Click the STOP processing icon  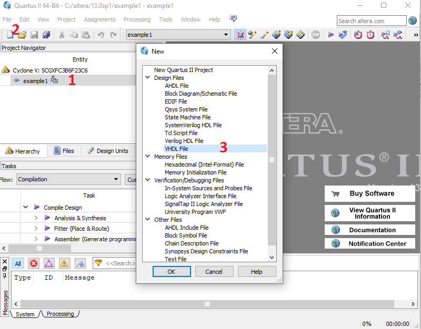[x=316, y=35]
